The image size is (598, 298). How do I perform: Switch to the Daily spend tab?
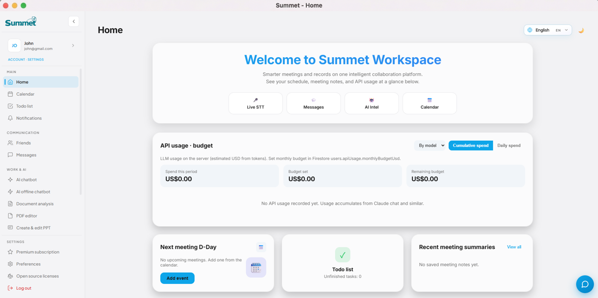point(509,146)
